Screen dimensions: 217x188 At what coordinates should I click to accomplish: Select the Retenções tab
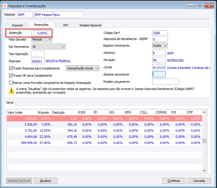click(x=41, y=25)
